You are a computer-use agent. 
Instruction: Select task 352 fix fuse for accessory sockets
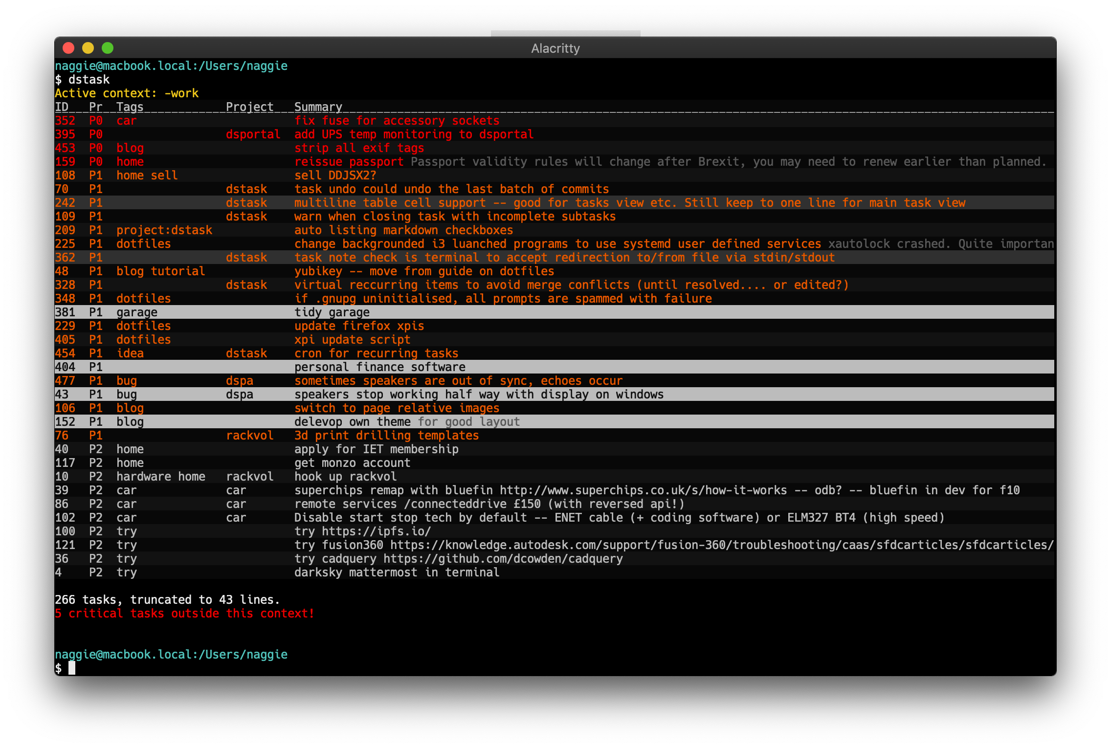pyautogui.click(x=397, y=120)
